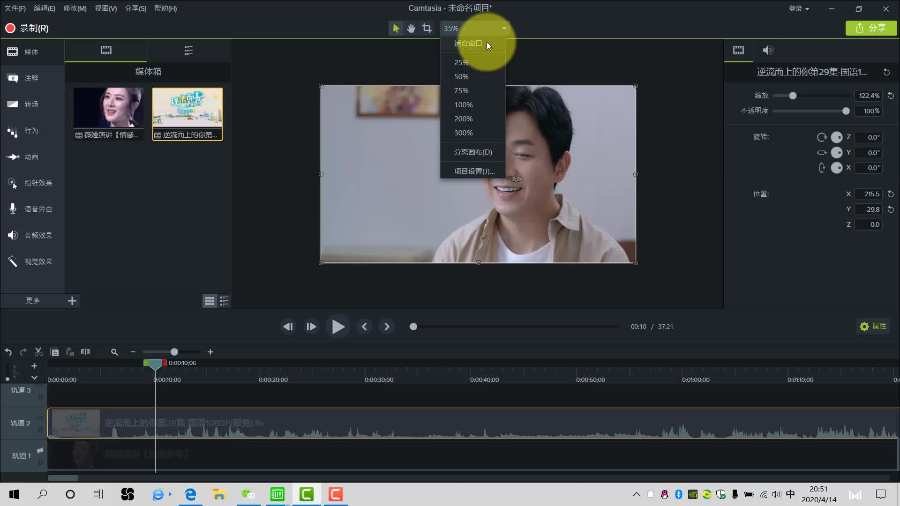
Task: Open the Transitions (转场) panel
Action: click(x=31, y=104)
